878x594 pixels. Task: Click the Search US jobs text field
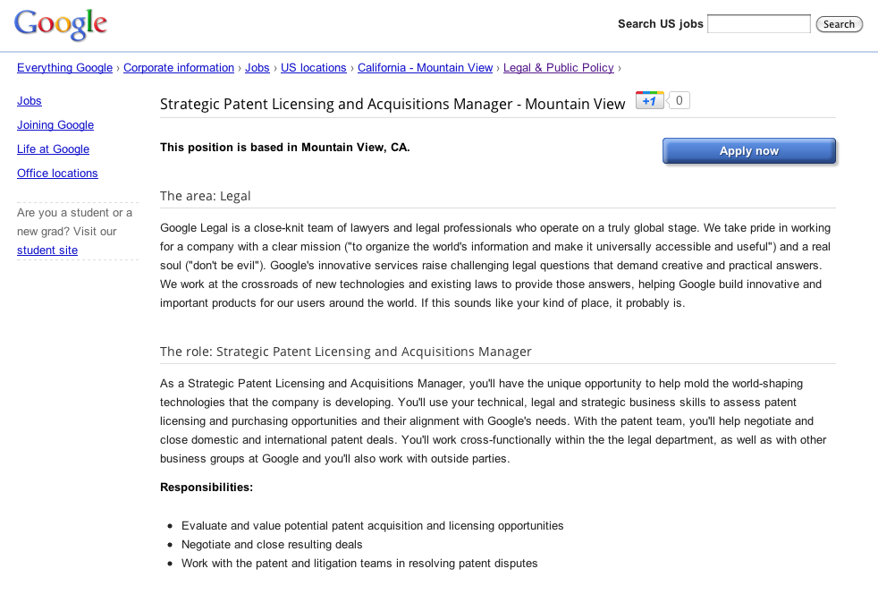tap(758, 24)
